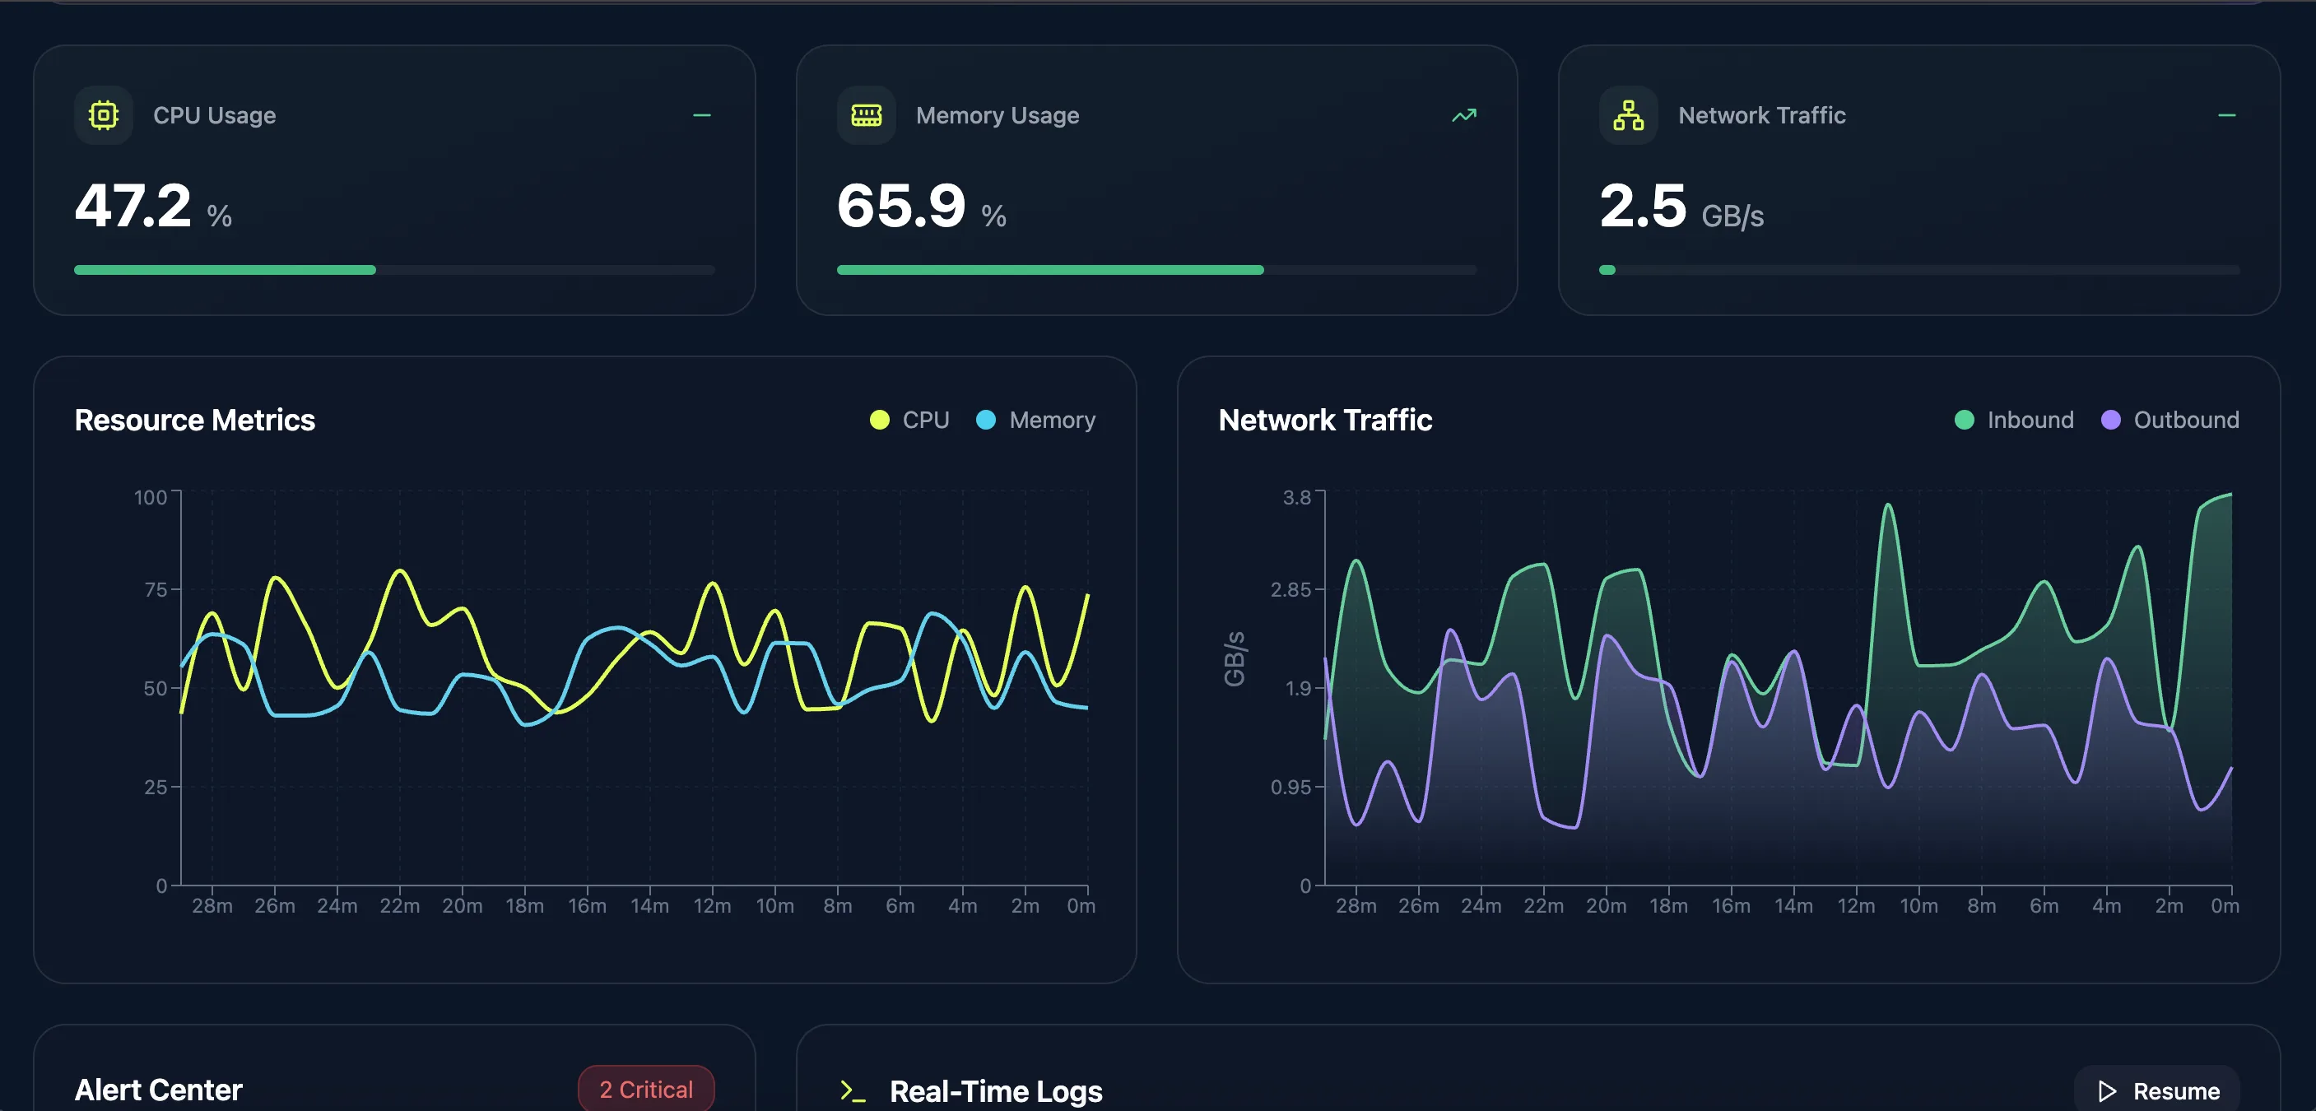Screen dimensions: 2316x1111
Task: Toggle the Memory series in Resource Metrics legend
Action: pyautogui.click(x=1035, y=419)
